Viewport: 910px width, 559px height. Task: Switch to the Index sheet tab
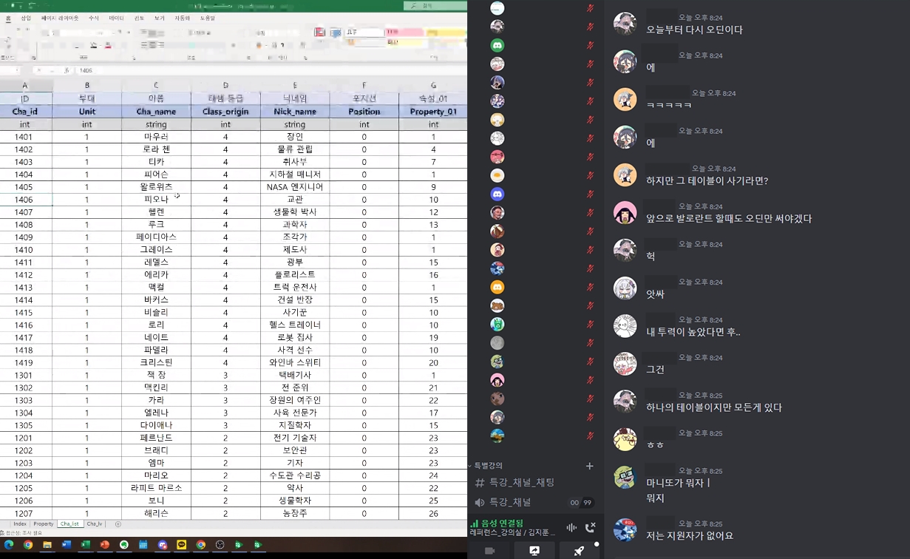[19, 524]
